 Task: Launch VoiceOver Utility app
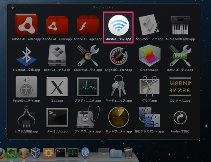pos(27,87)
